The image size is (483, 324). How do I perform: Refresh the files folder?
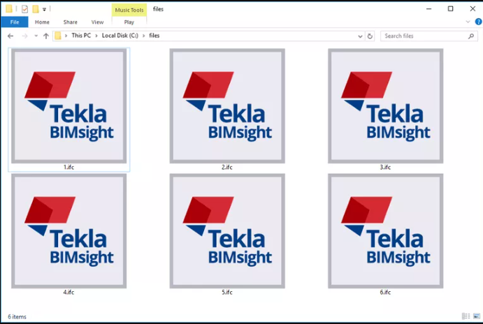(370, 36)
